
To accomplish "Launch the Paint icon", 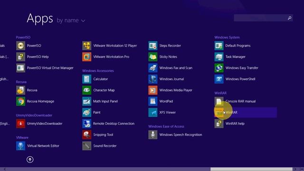I will (86, 113).
